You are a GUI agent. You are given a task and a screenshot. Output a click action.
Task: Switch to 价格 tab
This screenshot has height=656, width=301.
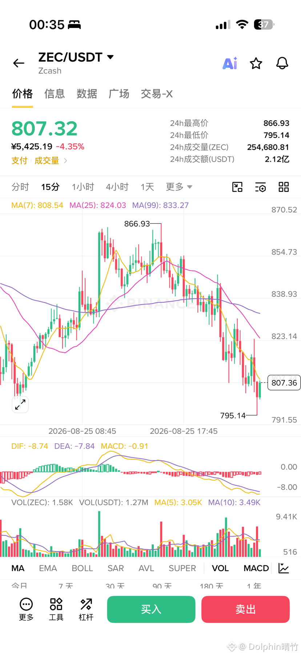(23, 94)
